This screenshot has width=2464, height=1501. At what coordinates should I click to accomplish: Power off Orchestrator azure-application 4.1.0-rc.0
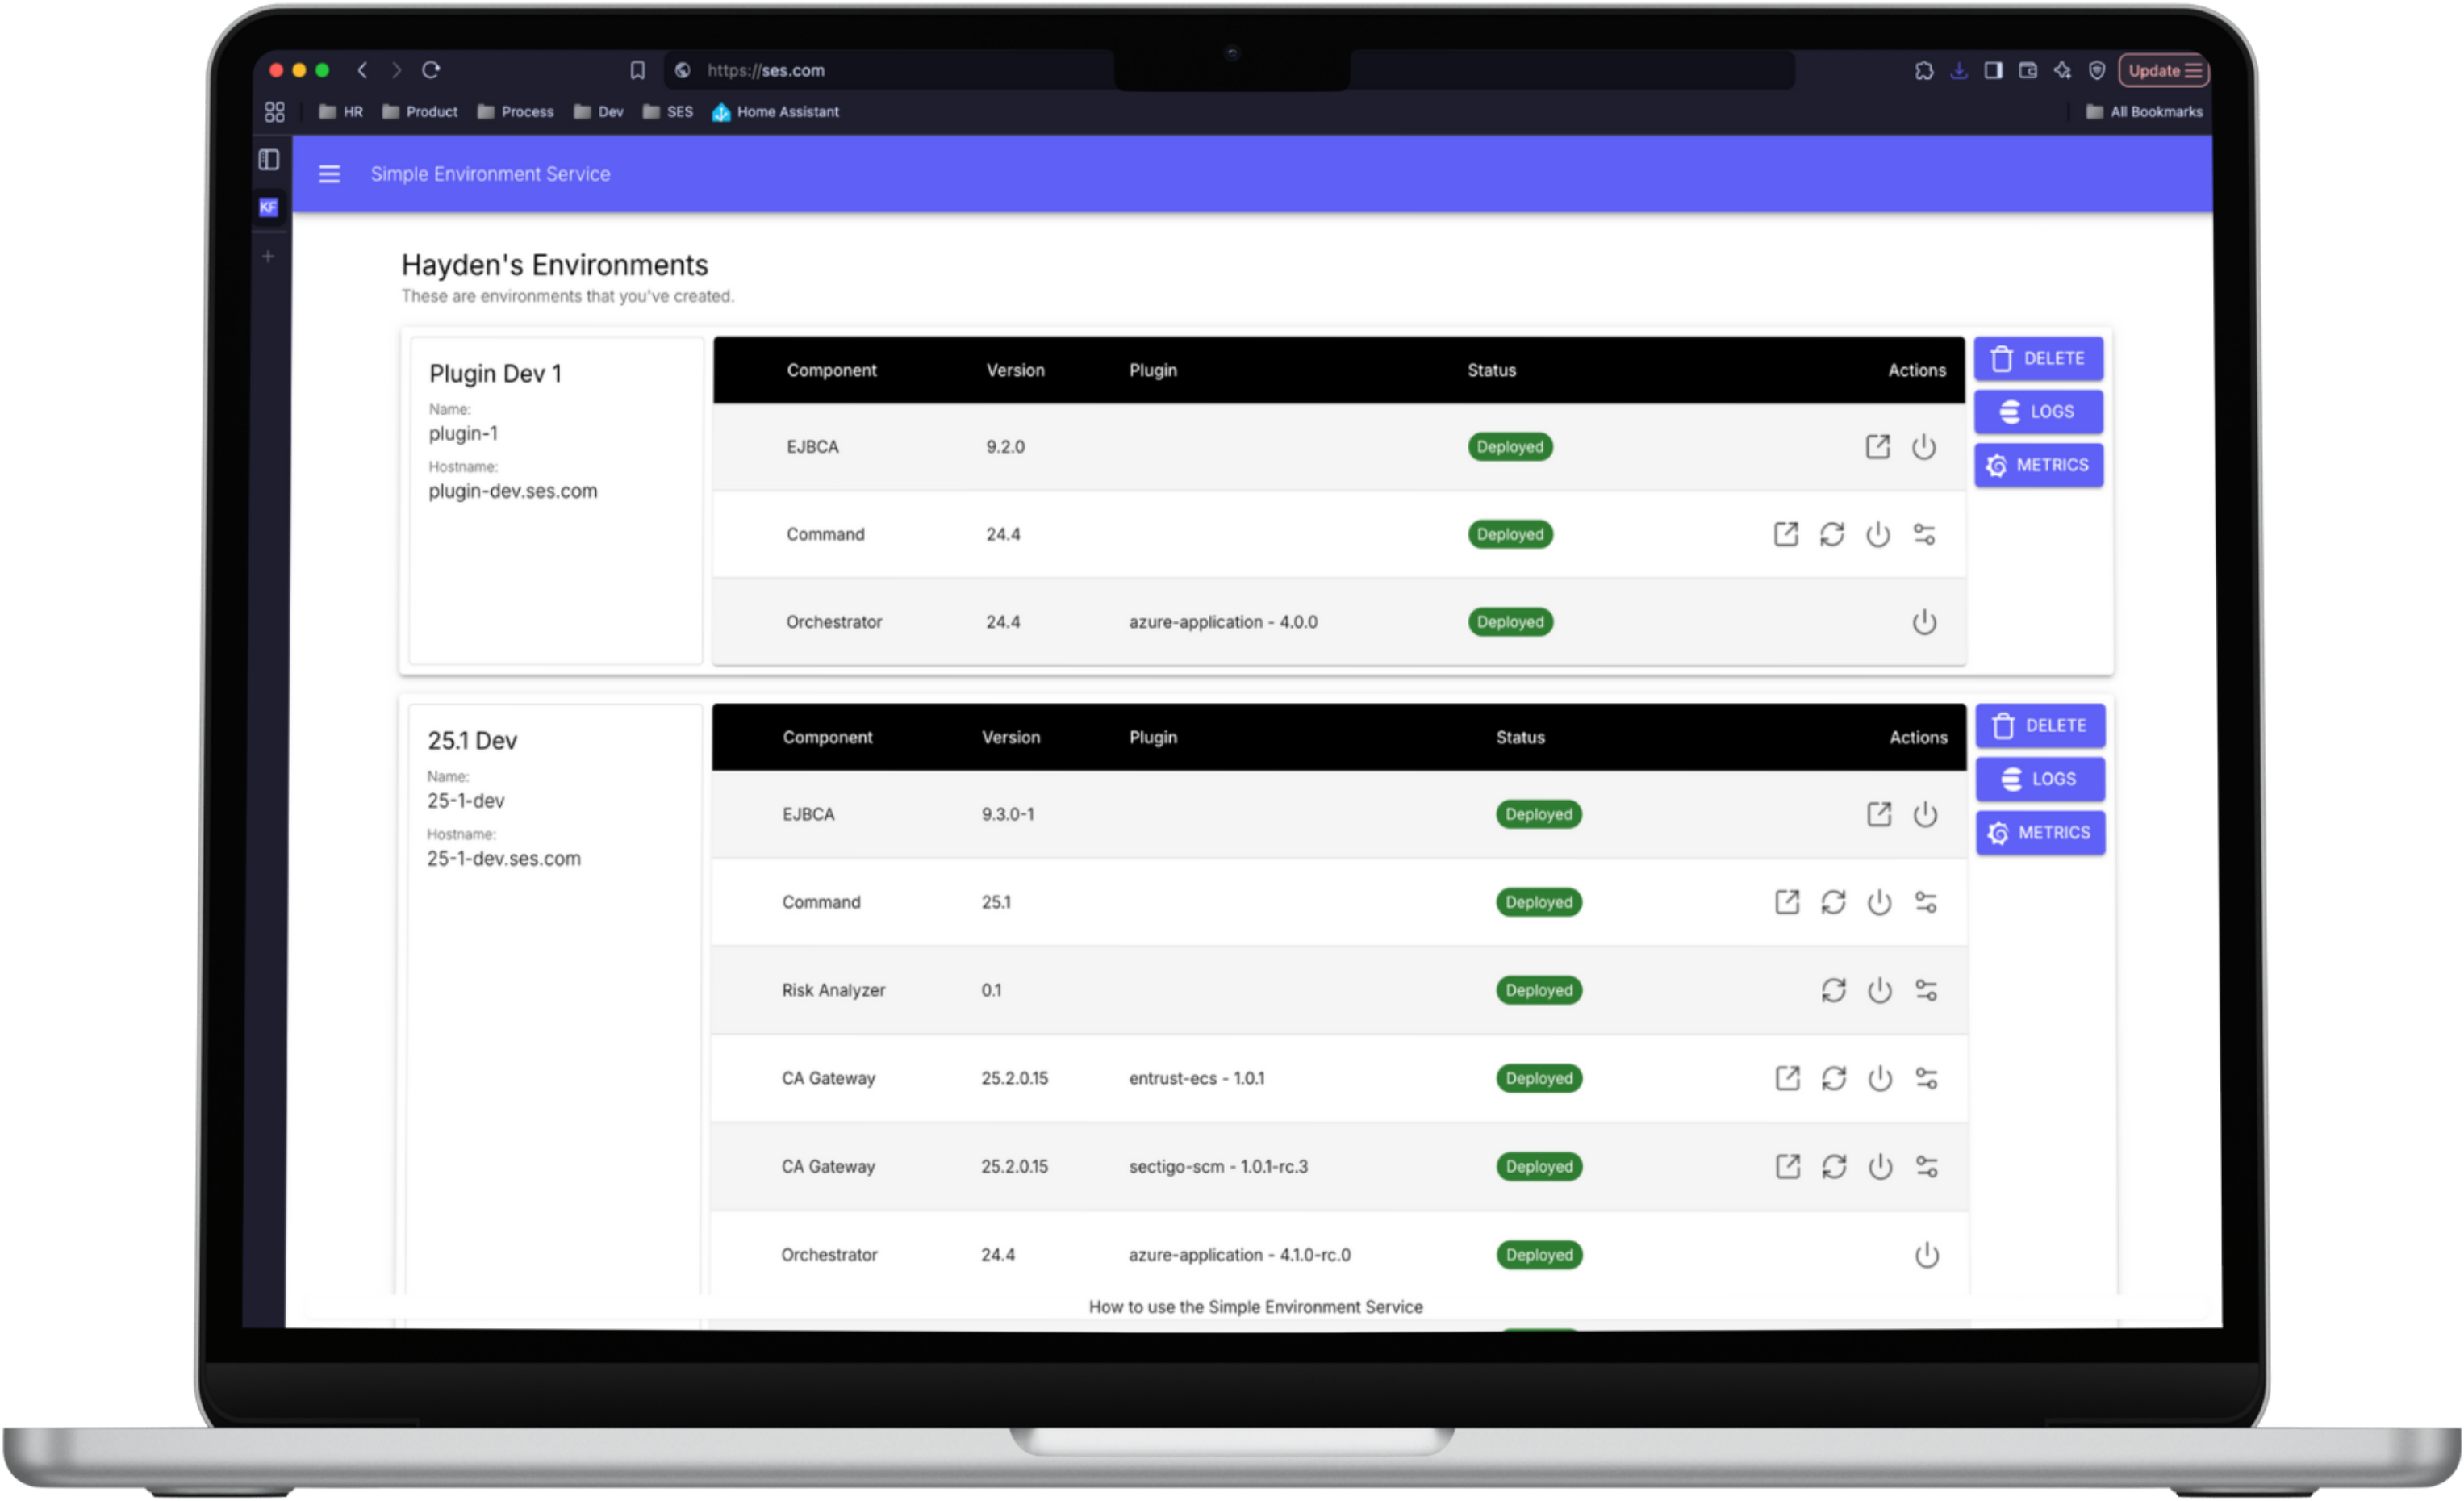tap(1926, 1255)
